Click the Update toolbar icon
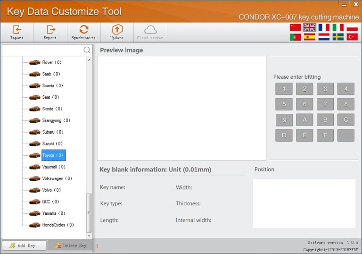This screenshot has height=254, width=362. click(117, 33)
